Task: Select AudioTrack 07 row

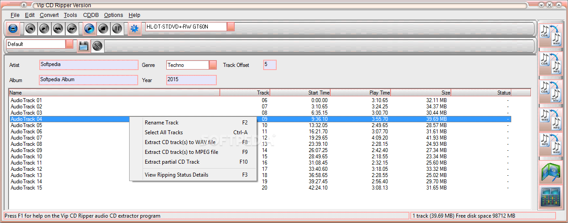Action: (x=260, y=138)
